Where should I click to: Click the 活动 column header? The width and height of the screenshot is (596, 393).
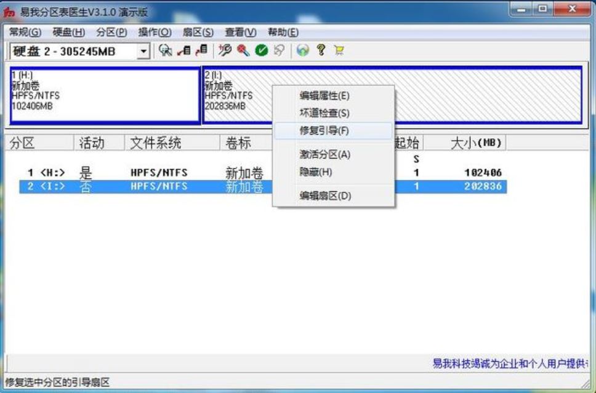[x=99, y=143]
